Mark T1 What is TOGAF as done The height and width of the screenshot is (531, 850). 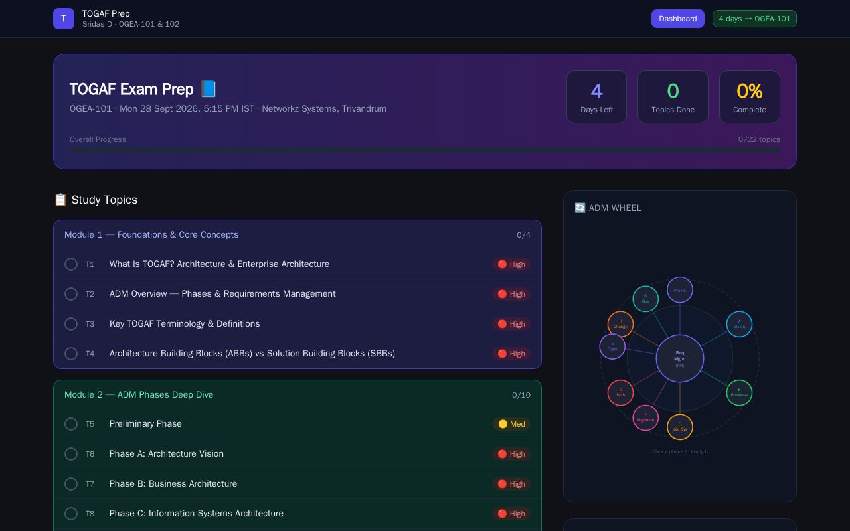click(x=71, y=264)
